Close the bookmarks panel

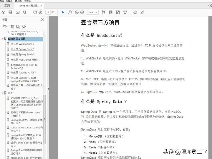(x=42, y=20)
